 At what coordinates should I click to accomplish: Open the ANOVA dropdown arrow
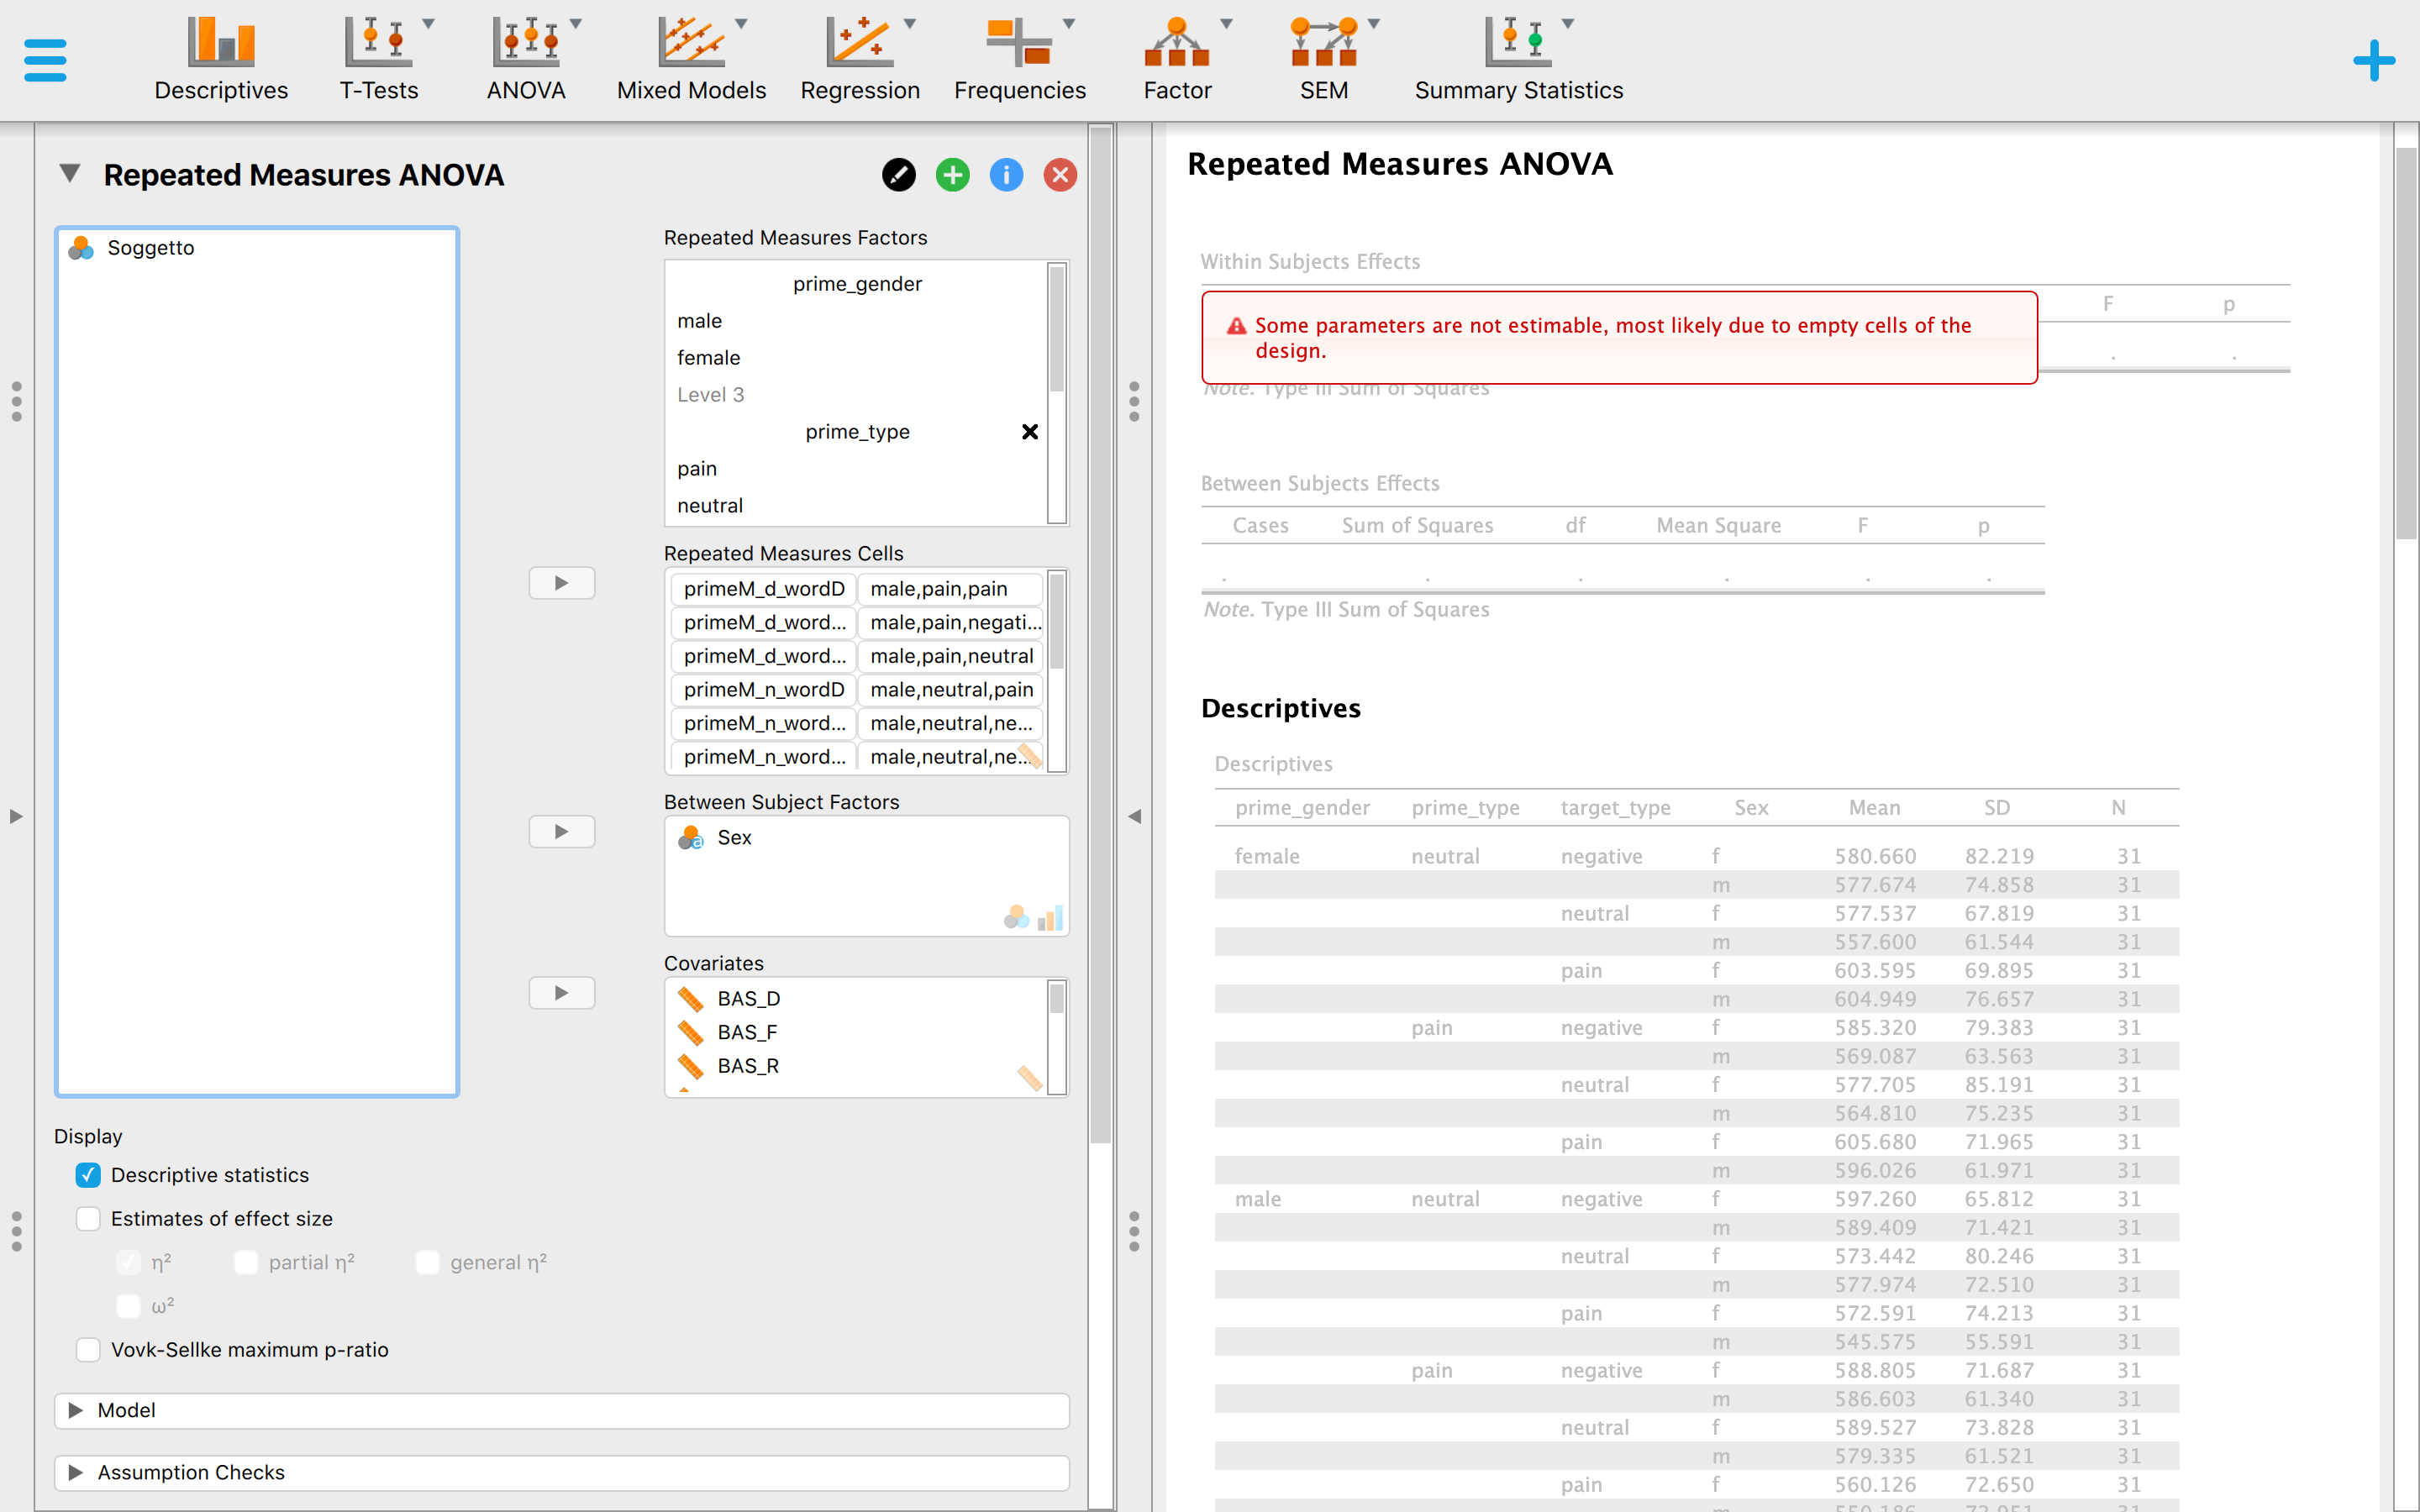tap(575, 21)
